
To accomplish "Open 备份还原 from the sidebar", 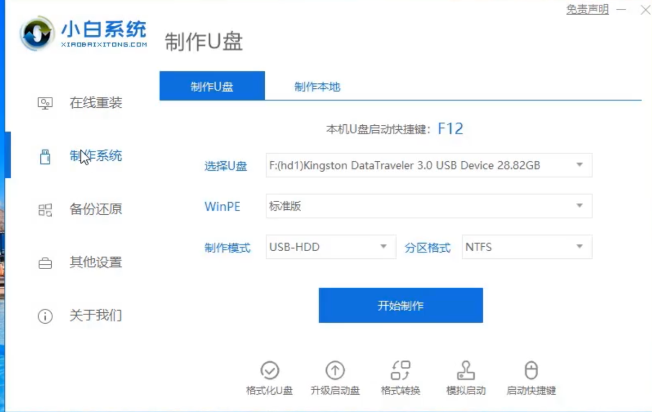I will coord(81,209).
